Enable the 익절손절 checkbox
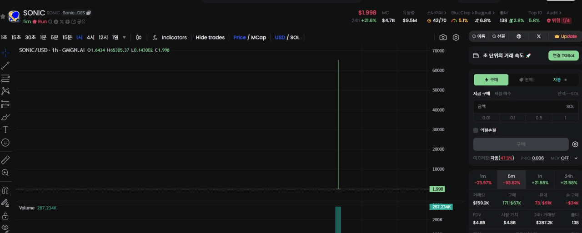The height and width of the screenshot is (233, 582). [x=476, y=130]
